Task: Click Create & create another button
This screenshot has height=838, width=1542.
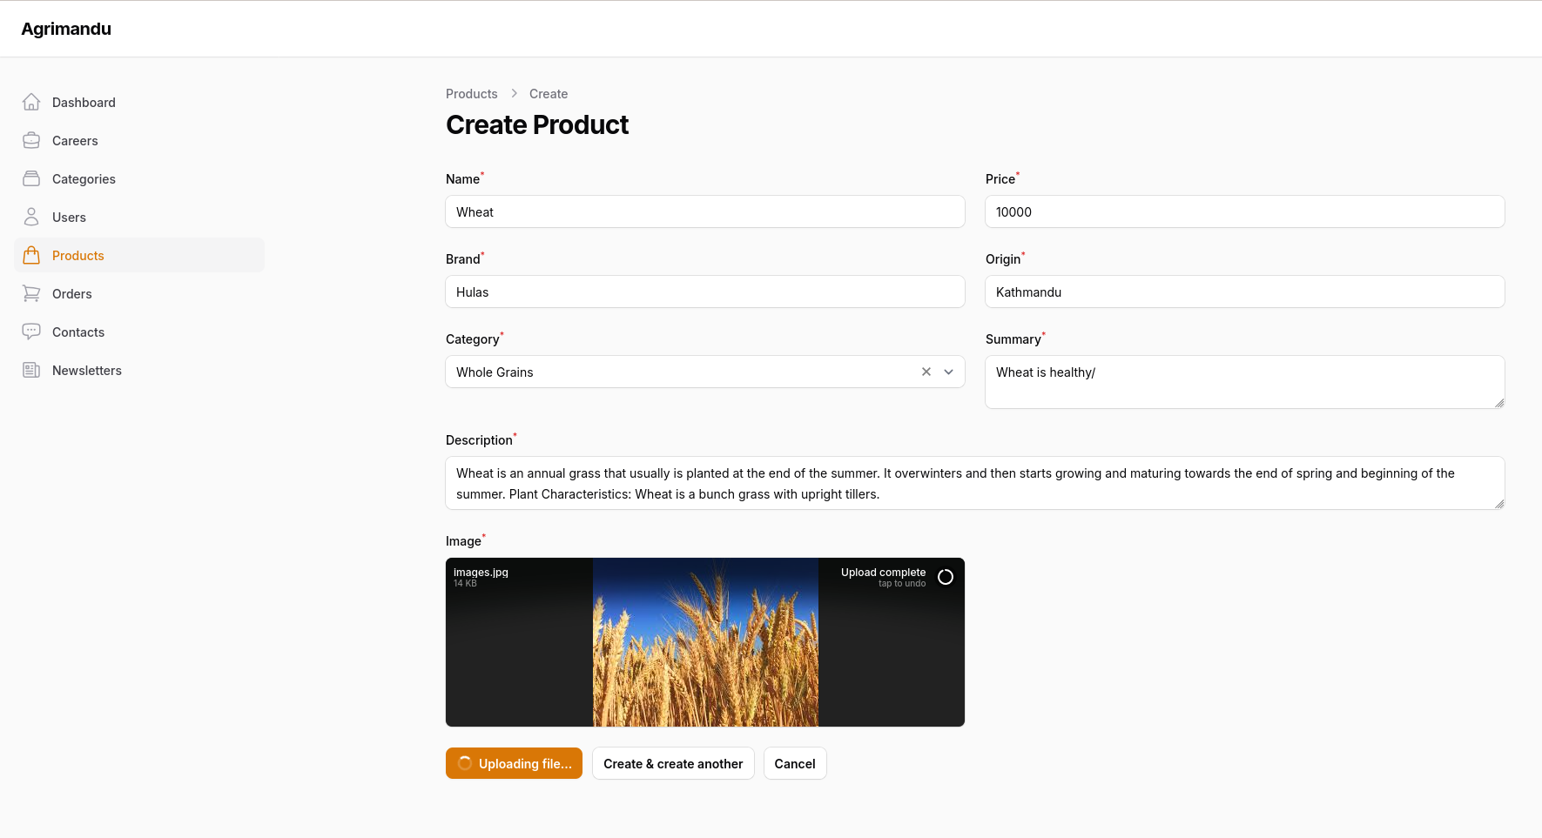Action: [x=673, y=763]
